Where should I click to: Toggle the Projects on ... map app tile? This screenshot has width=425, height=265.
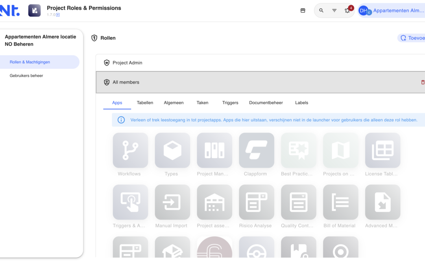340,150
